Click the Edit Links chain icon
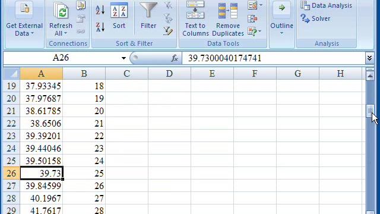The width and height of the screenshot is (380, 214). click(x=81, y=31)
